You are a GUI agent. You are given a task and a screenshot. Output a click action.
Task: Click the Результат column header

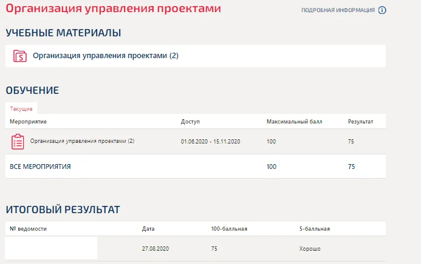(x=361, y=122)
